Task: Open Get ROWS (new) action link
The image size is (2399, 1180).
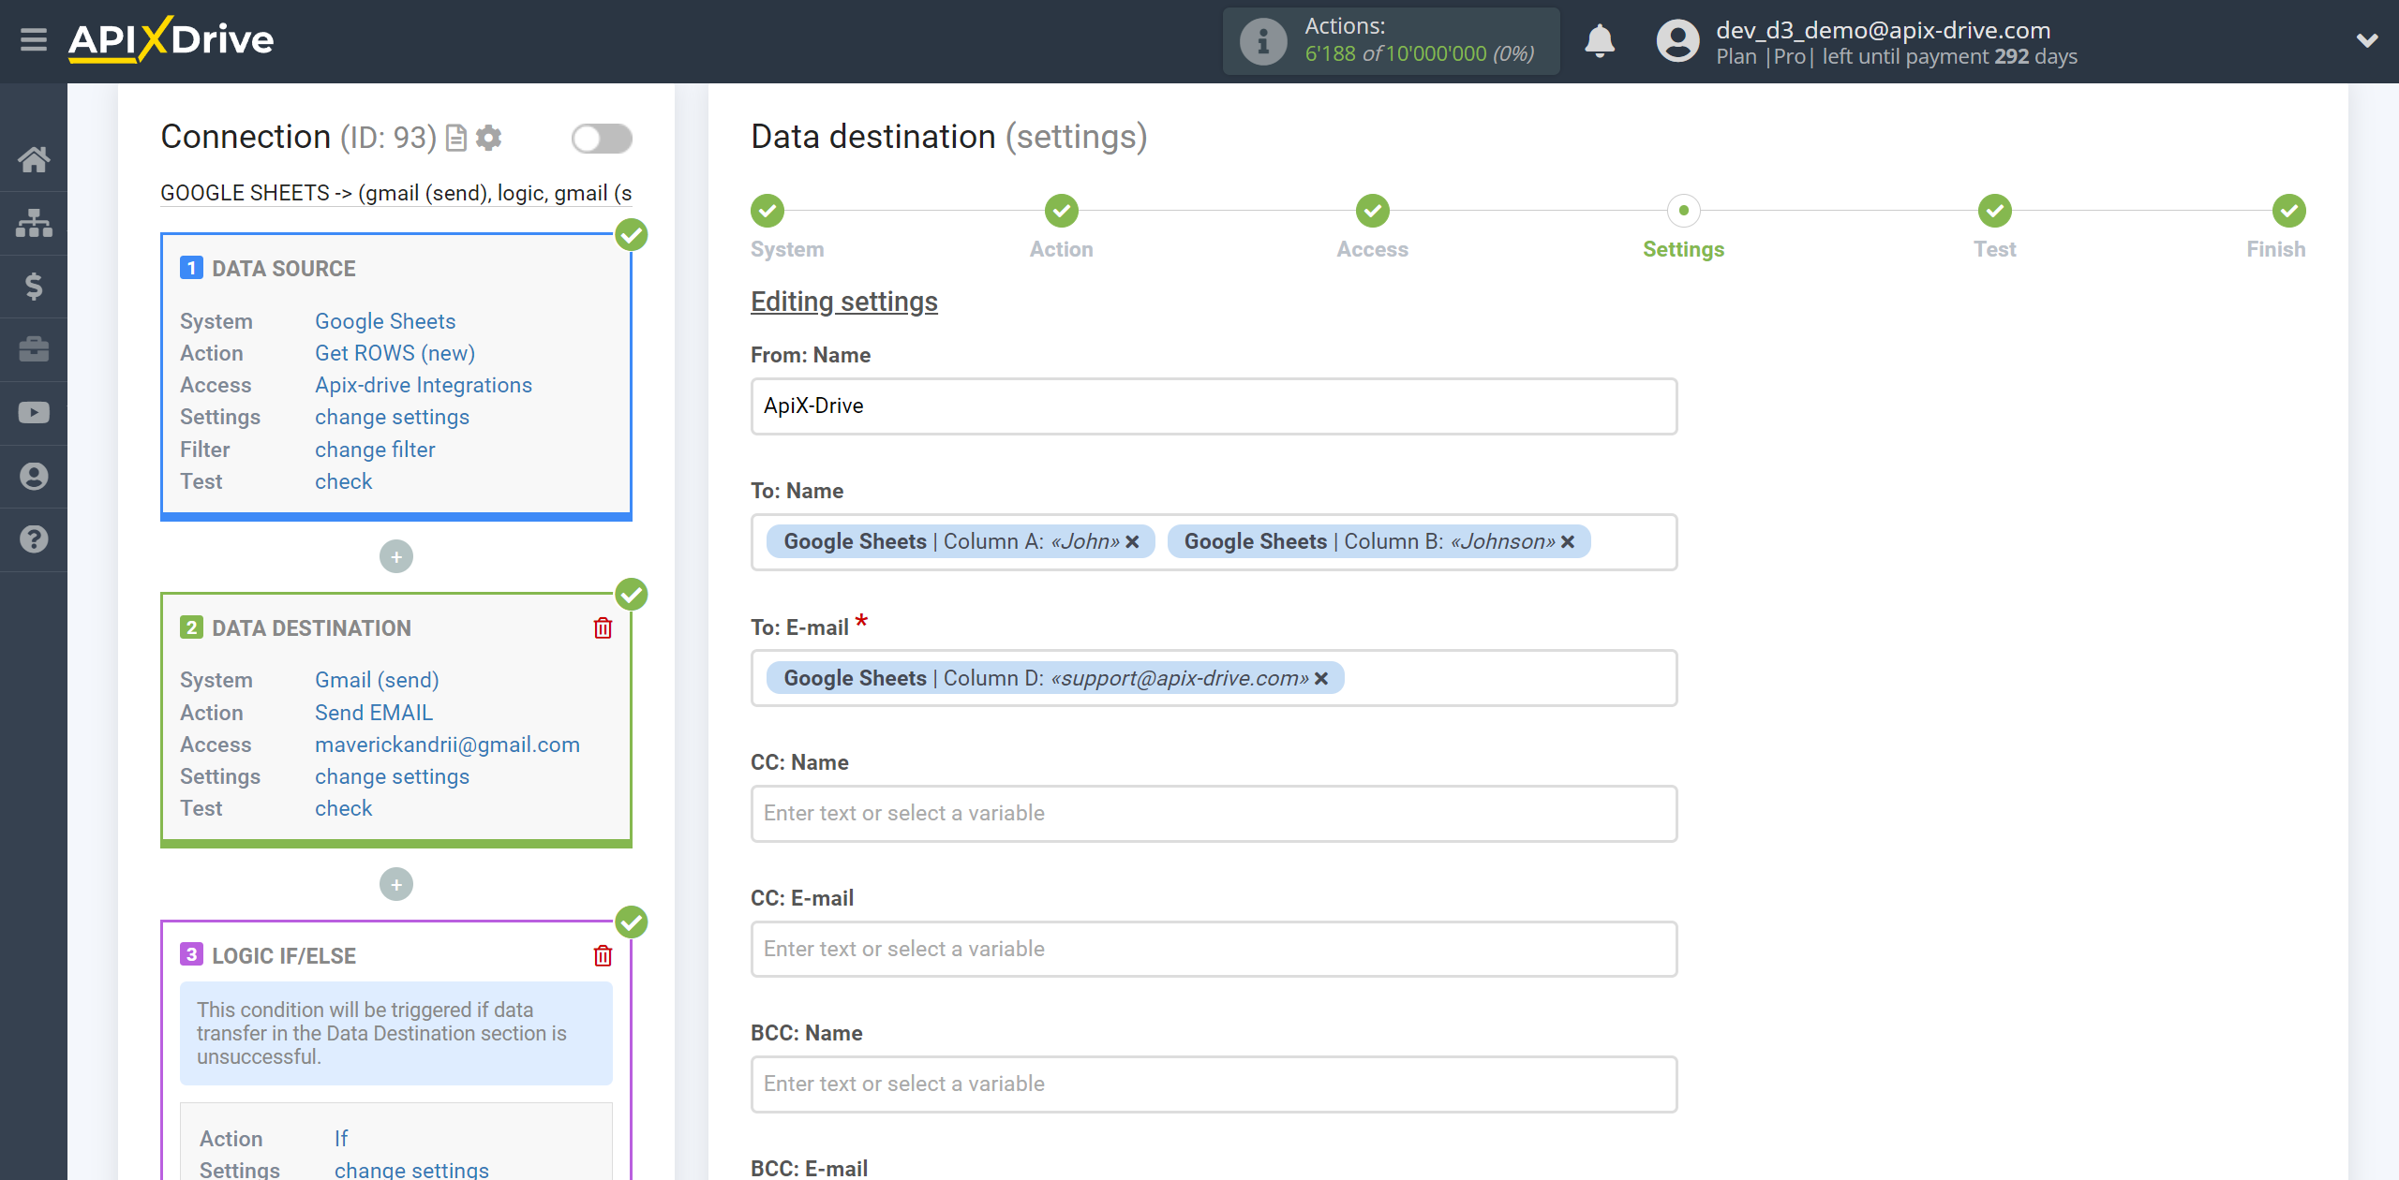Action: point(395,353)
